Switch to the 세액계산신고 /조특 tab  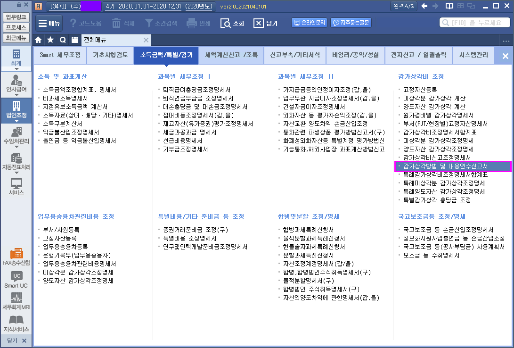pyautogui.click(x=231, y=55)
